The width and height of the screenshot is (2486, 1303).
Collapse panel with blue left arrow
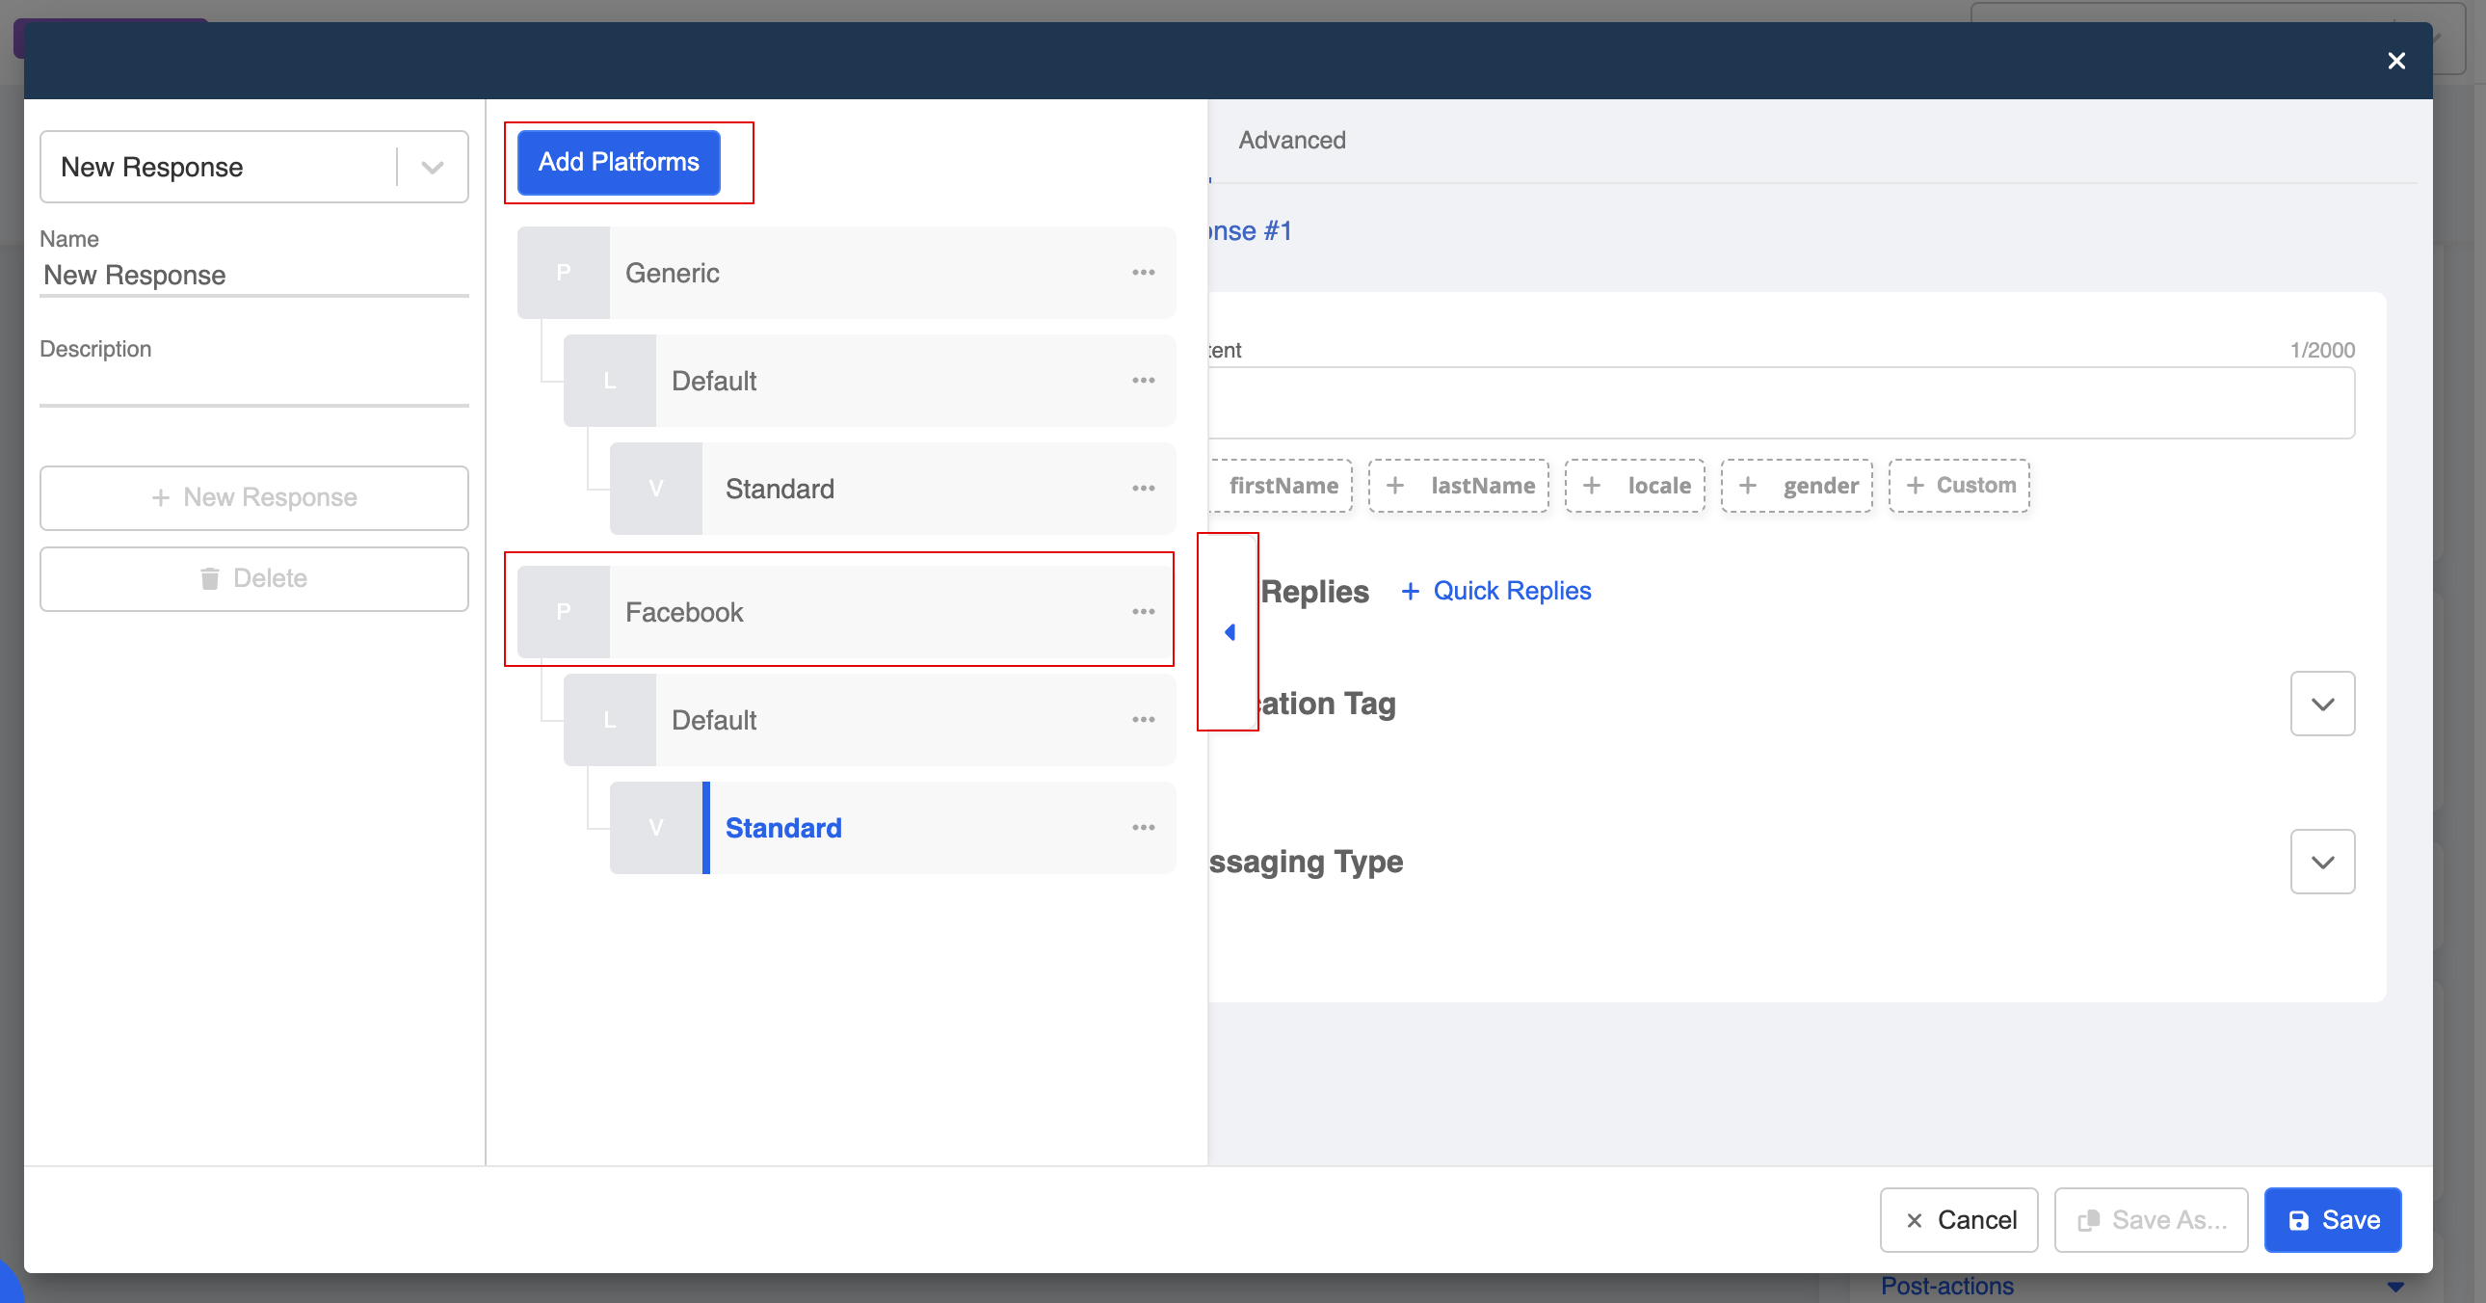pos(1230,632)
